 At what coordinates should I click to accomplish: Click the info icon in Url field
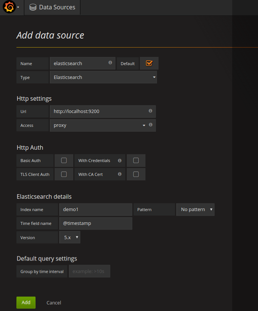[150, 111]
